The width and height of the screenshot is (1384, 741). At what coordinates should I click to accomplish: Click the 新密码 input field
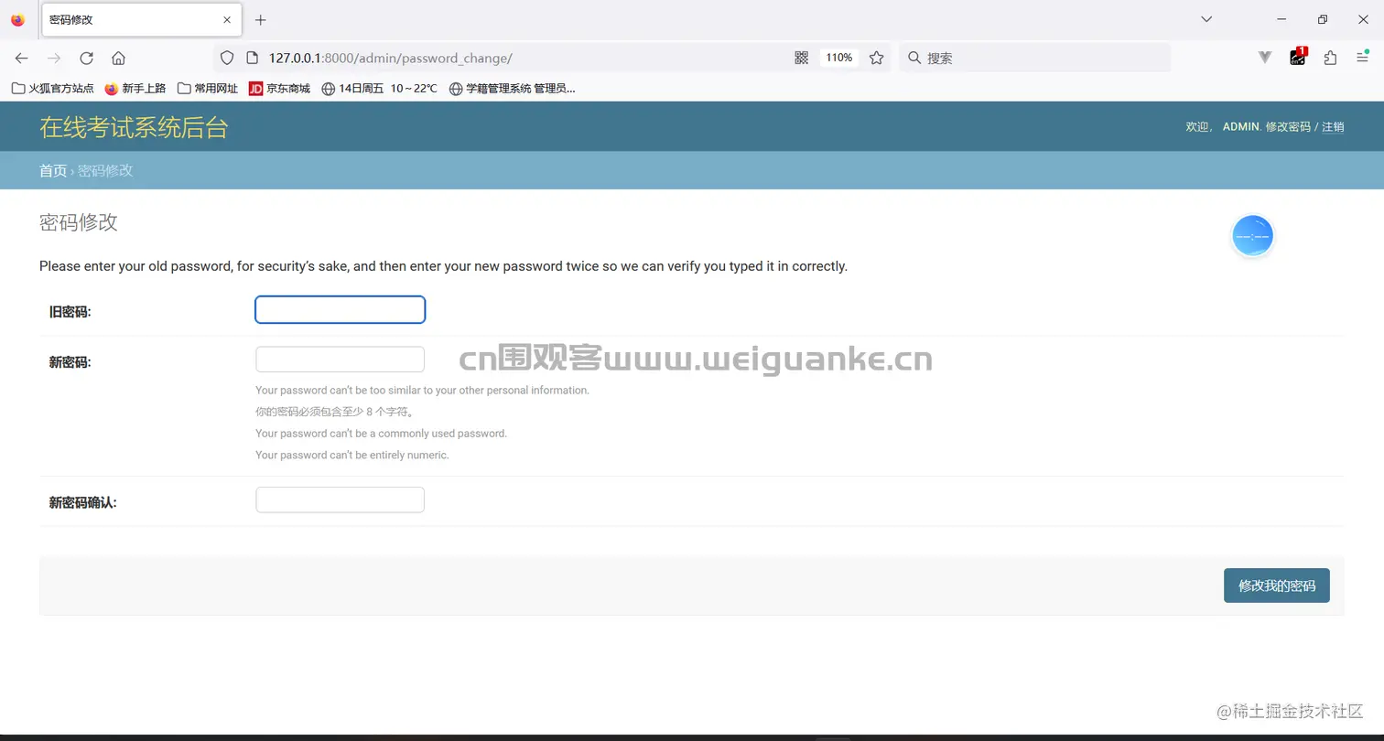[340, 360]
